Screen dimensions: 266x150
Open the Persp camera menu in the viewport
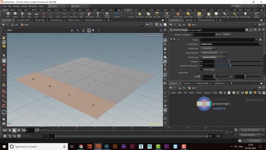click(146, 35)
